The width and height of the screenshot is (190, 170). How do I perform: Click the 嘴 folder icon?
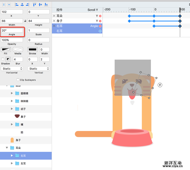coord(17,124)
